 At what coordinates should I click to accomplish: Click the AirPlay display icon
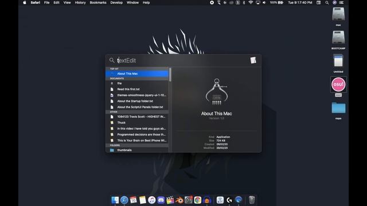[x=257, y=2]
